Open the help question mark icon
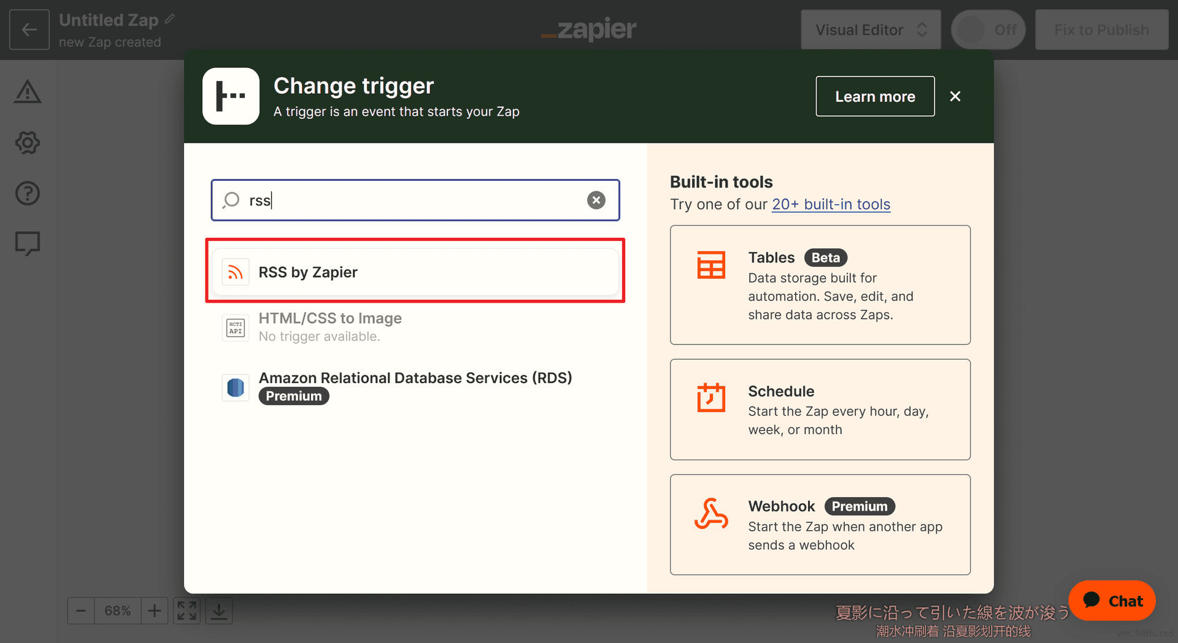Image resolution: width=1178 pixels, height=643 pixels. 28,193
